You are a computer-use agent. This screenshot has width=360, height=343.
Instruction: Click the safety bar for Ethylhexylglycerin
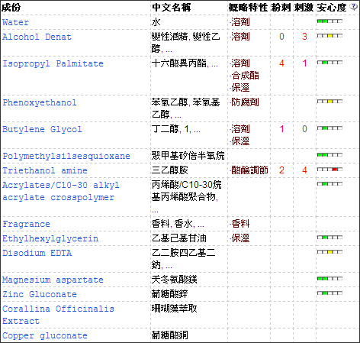(x=329, y=238)
